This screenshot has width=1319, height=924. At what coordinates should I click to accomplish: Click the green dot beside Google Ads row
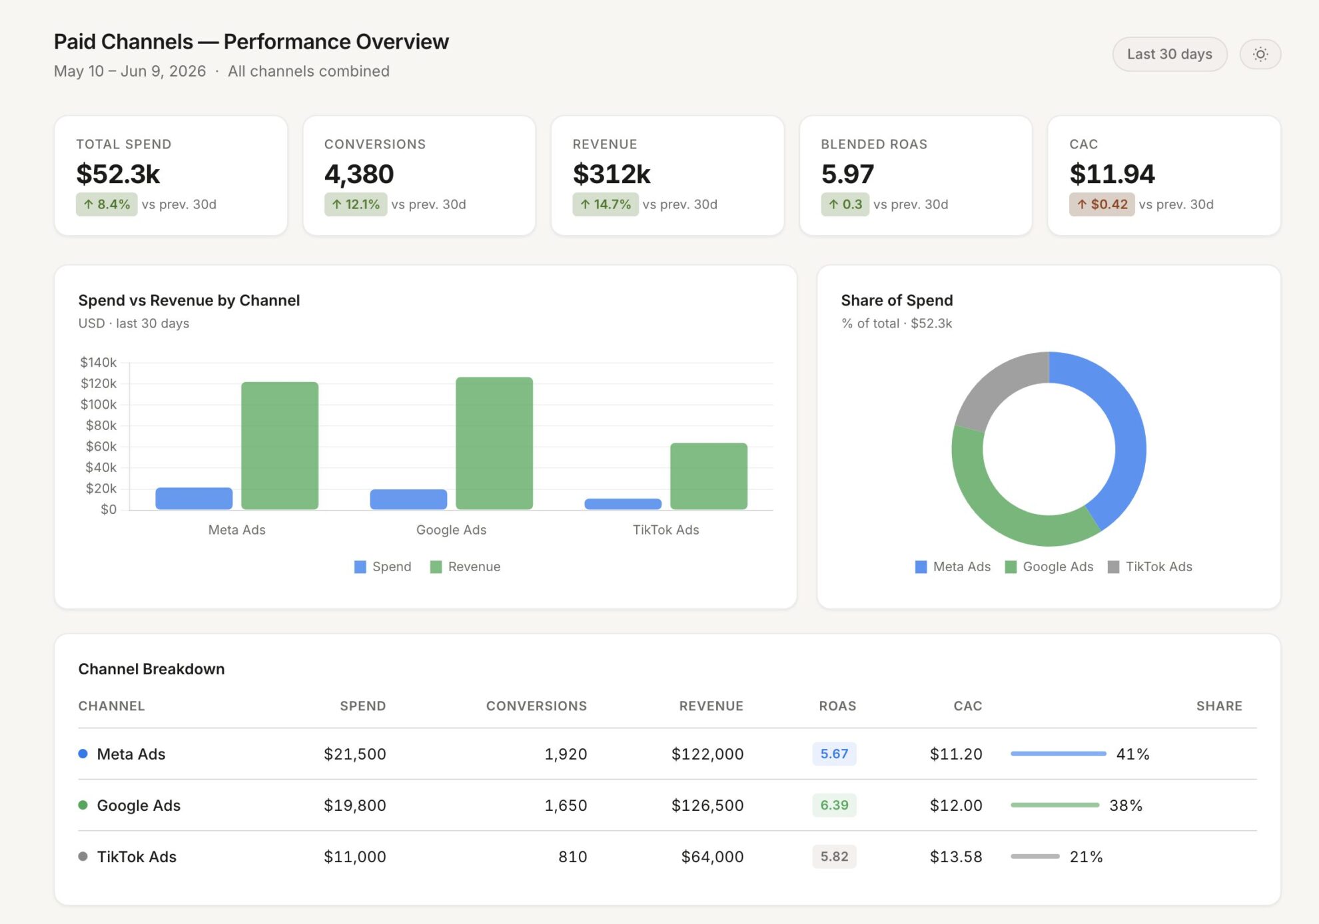83,805
